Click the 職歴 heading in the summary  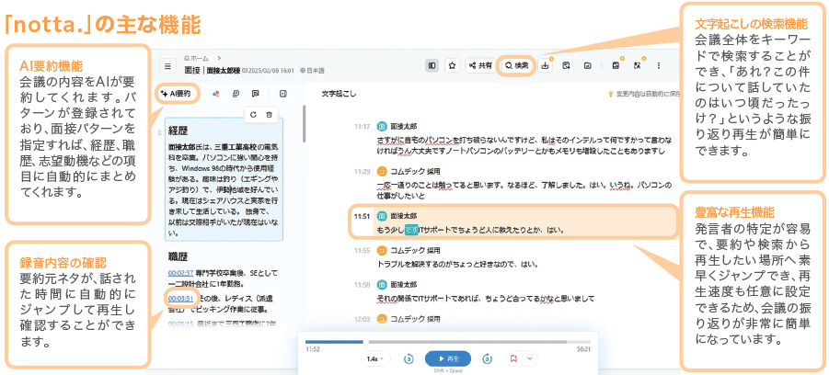point(178,257)
